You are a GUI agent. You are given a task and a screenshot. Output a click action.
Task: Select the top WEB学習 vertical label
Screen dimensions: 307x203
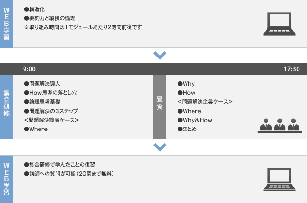(6, 24)
